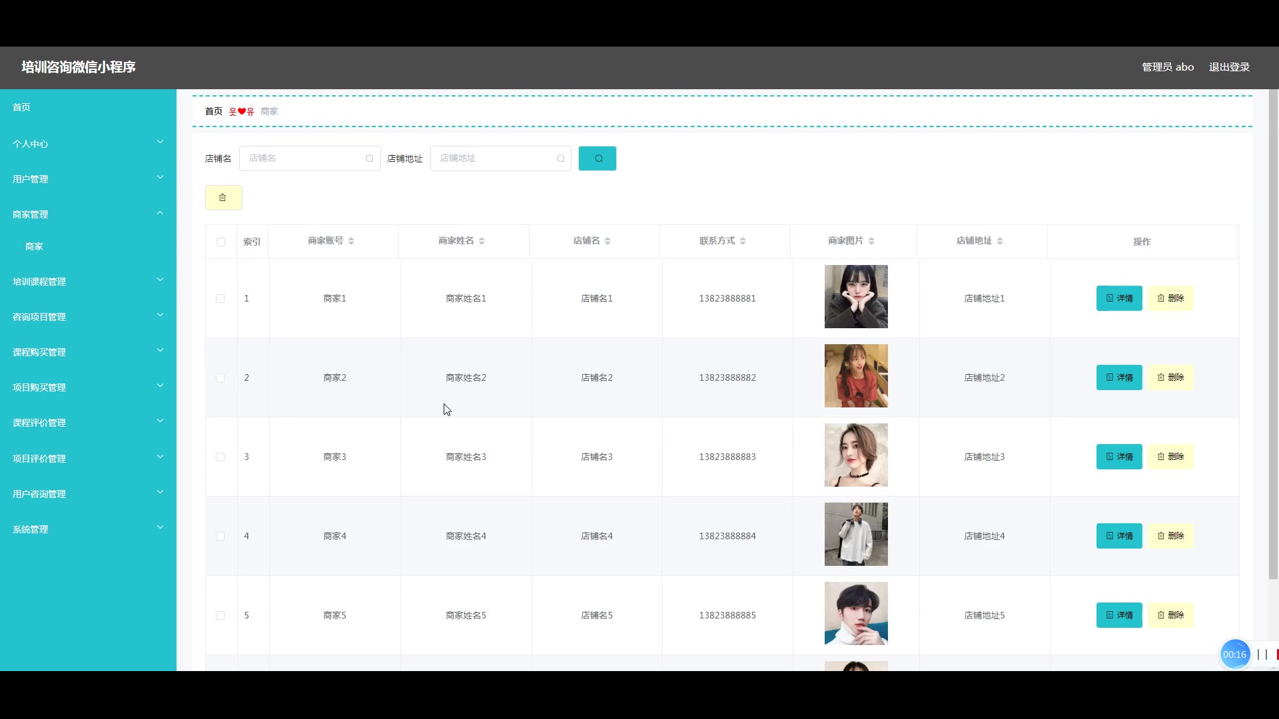The height and width of the screenshot is (719, 1279).
Task: Expand the 用户管理 sidebar menu
Action: click(x=88, y=178)
